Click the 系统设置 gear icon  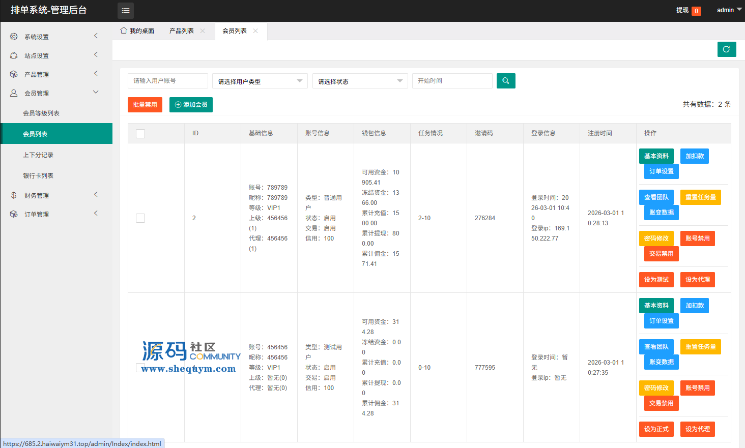coord(14,37)
